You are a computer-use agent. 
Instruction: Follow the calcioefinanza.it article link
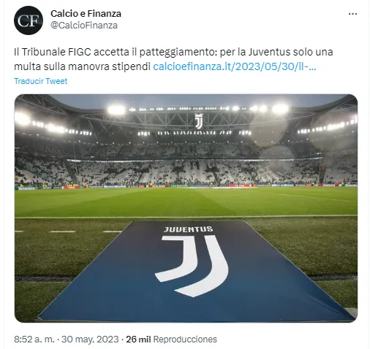[235, 66]
